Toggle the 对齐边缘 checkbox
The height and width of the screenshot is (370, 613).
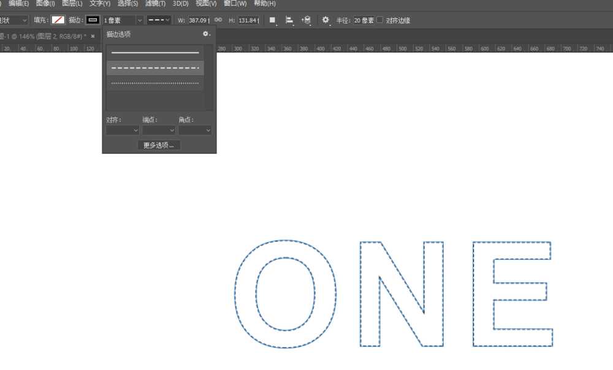coord(380,20)
